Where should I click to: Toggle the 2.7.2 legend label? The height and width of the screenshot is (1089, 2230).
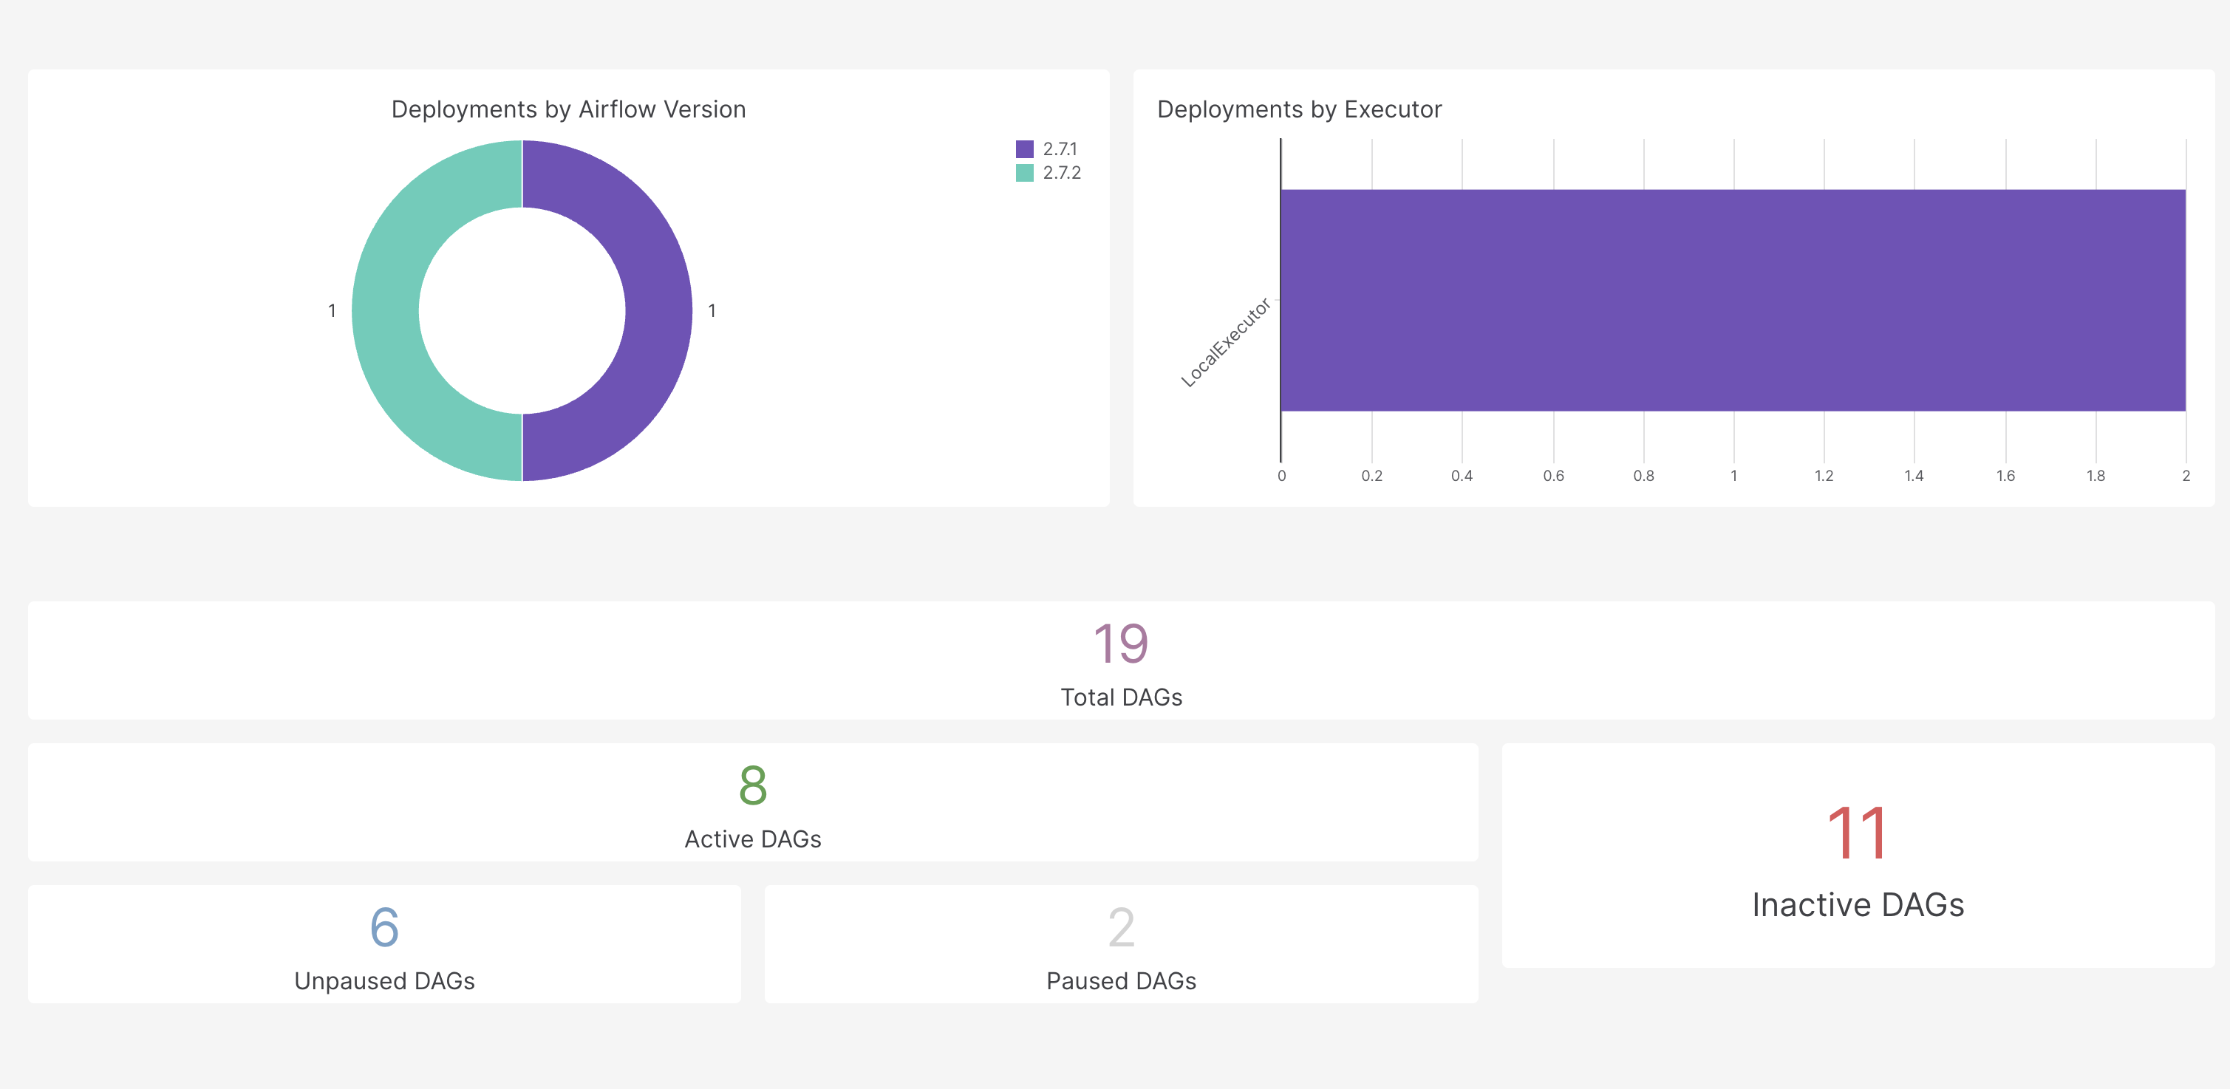1061,172
